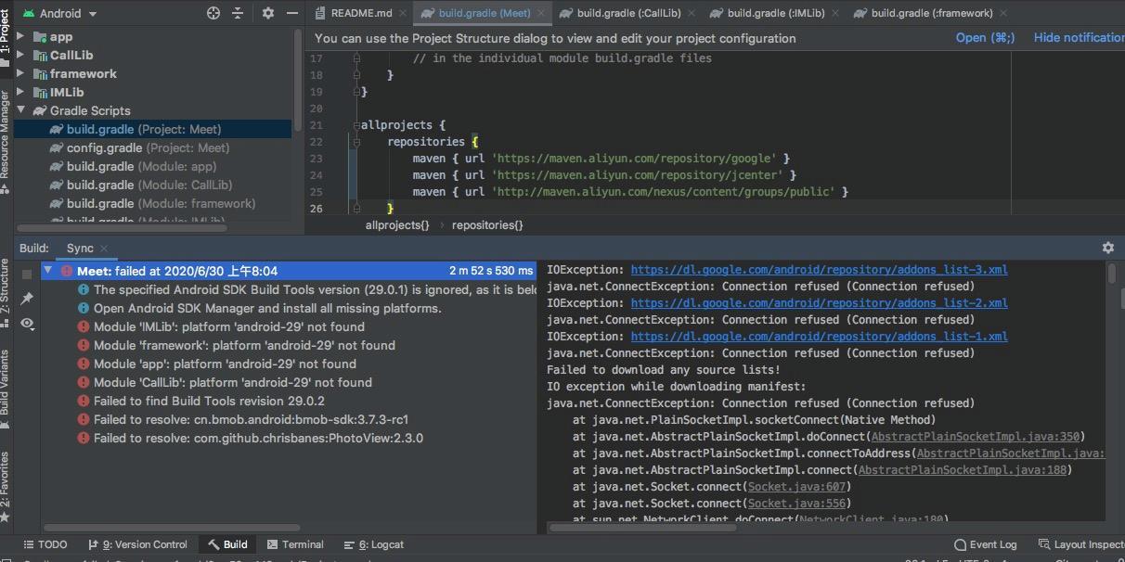This screenshot has width=1125, height=562.
Task: Toggle the pin tab icon
Action: tap(27, 299)
